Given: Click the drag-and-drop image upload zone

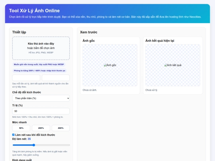Looking at the screenshot, I should (41, 48).
